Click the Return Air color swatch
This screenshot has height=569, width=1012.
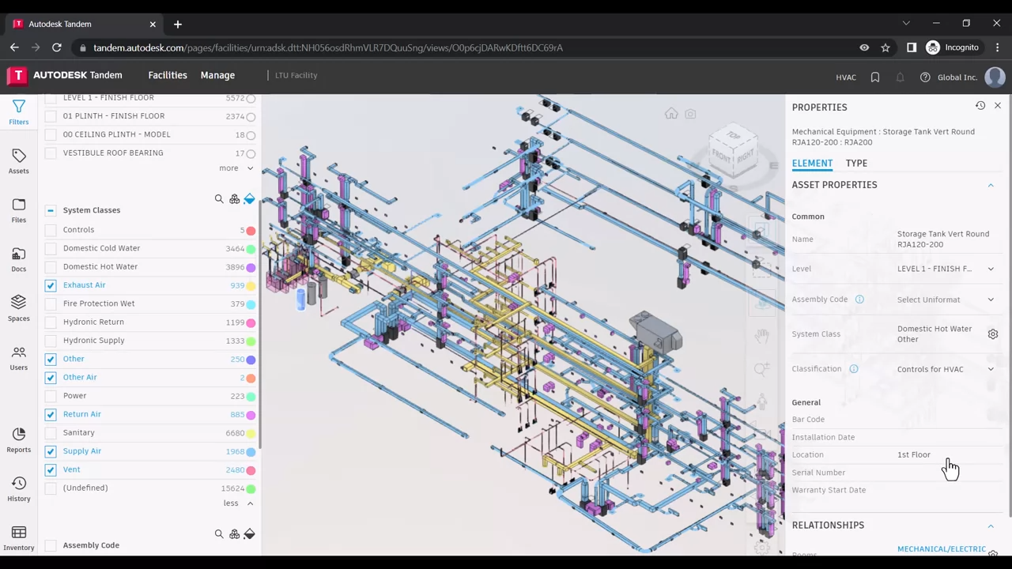point(251,415)
